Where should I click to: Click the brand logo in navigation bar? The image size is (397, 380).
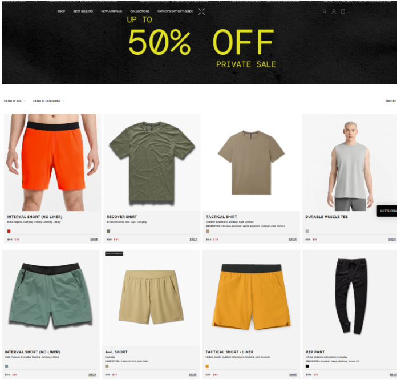pyautogui.click(x=201, y=11)
